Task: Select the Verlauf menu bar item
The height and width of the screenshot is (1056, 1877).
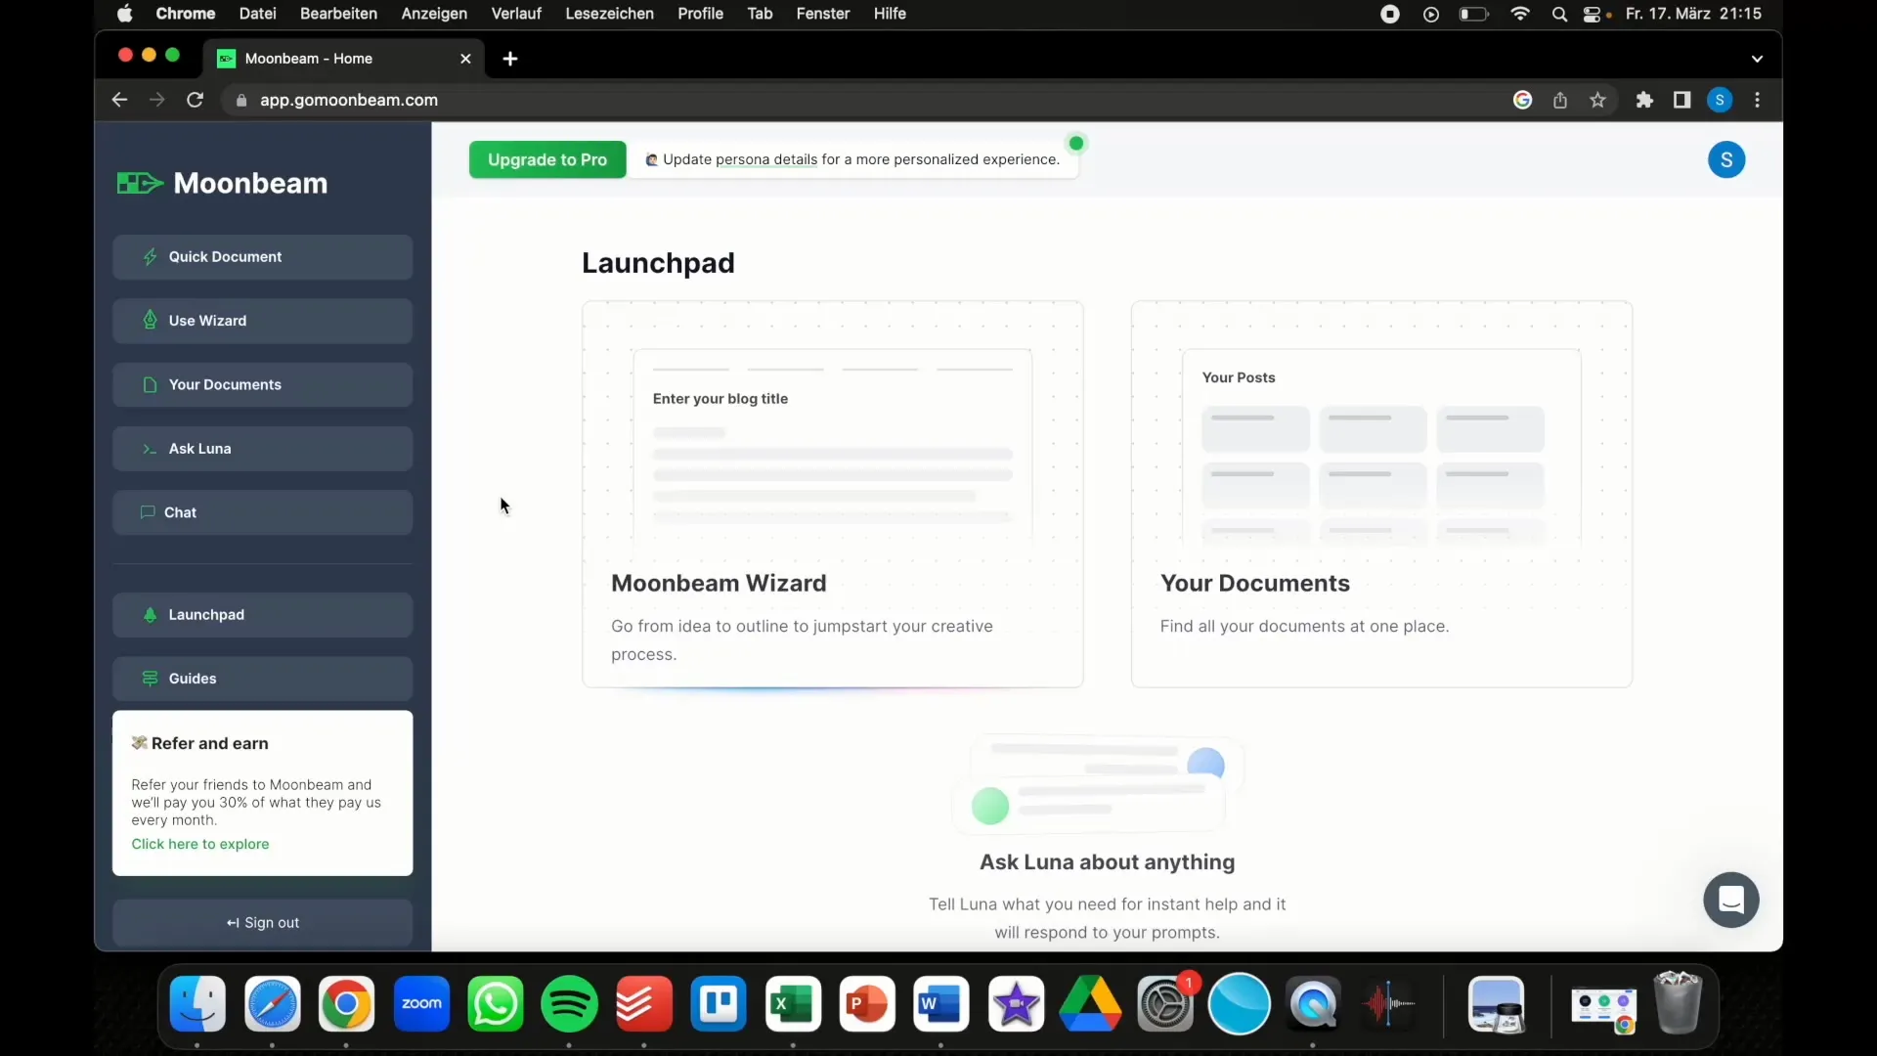Action: coord(517,13)
